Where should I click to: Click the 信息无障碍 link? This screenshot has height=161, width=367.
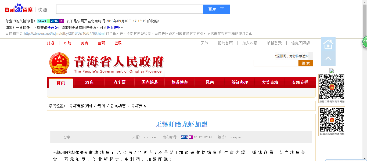coord(301,43)
